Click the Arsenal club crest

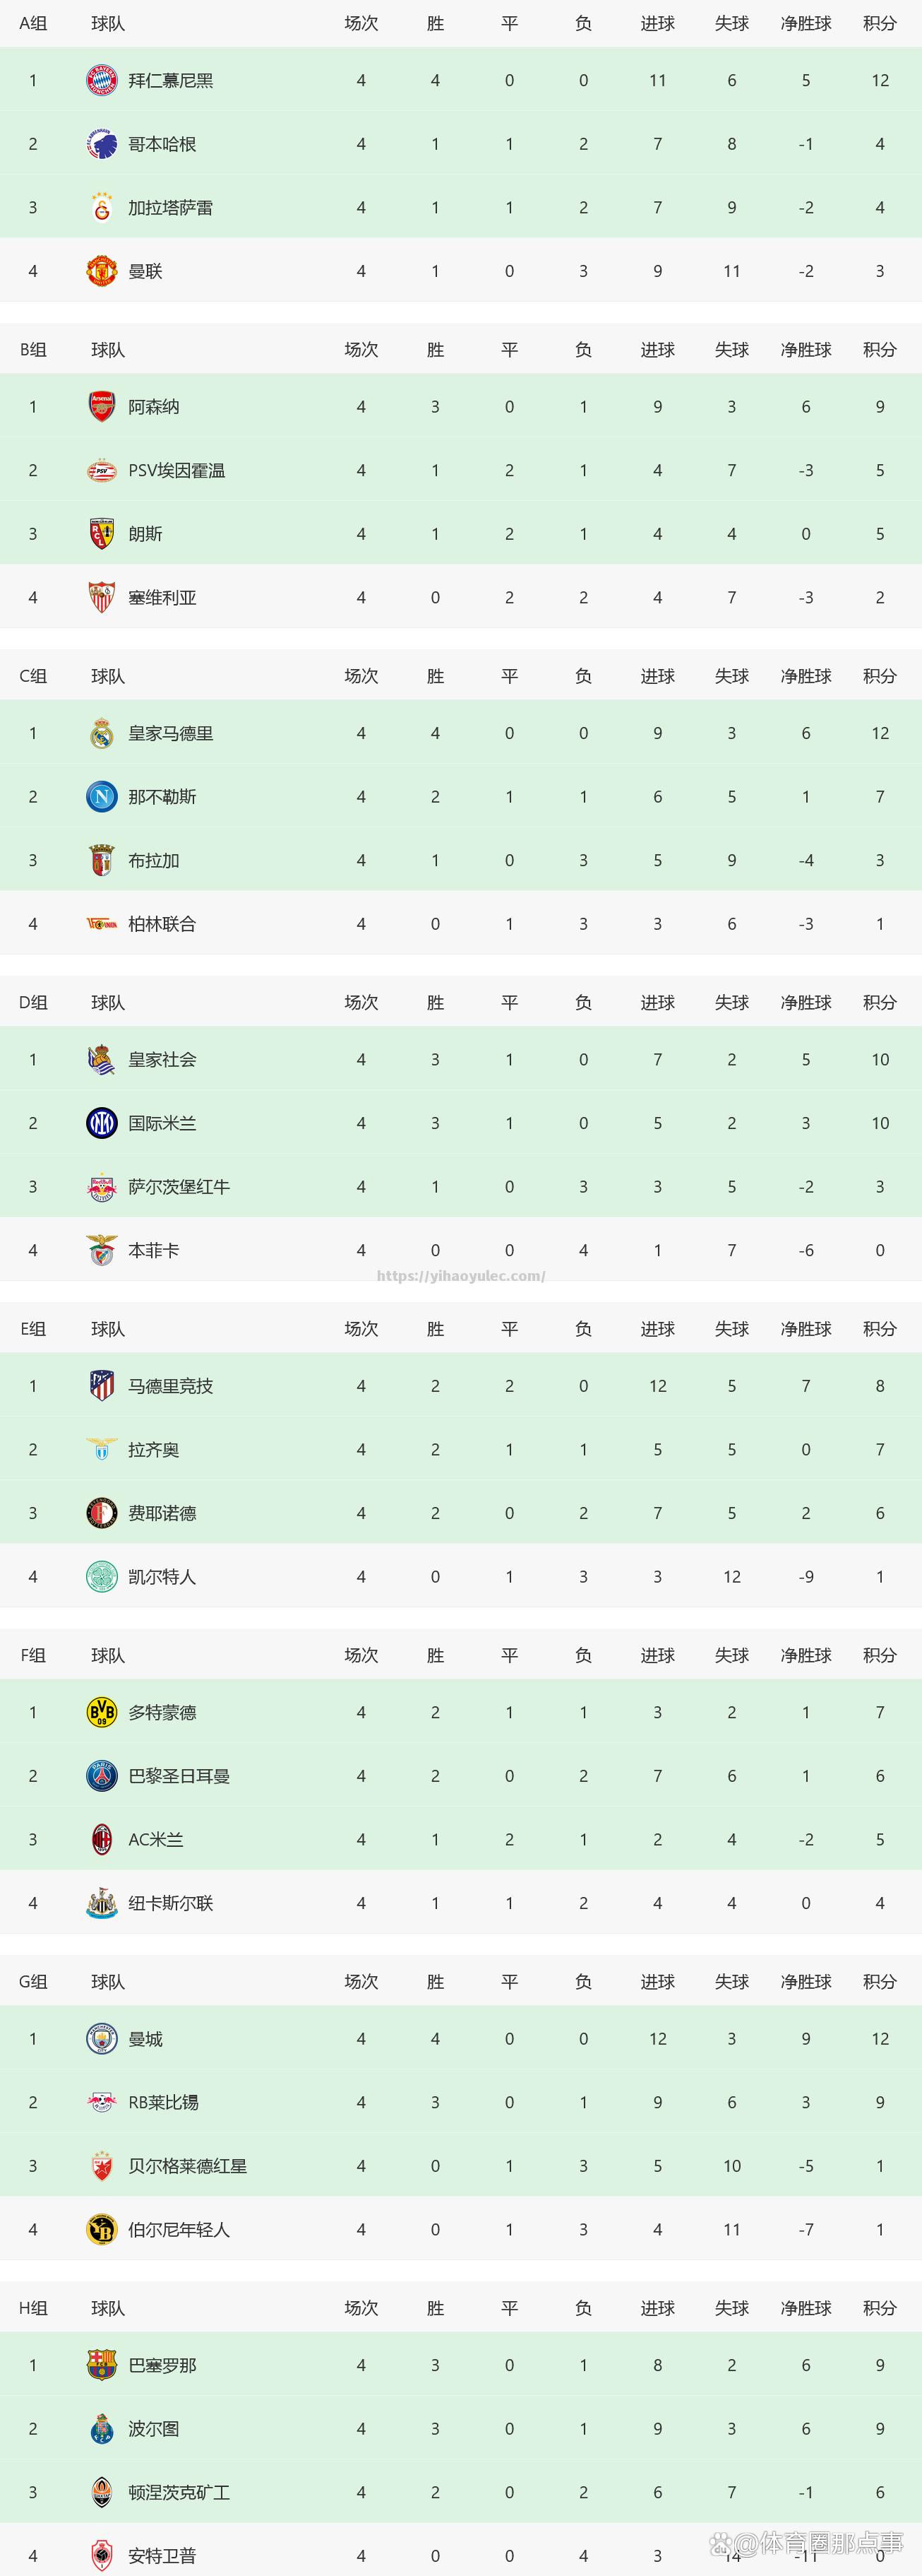(x=102, y=407)
